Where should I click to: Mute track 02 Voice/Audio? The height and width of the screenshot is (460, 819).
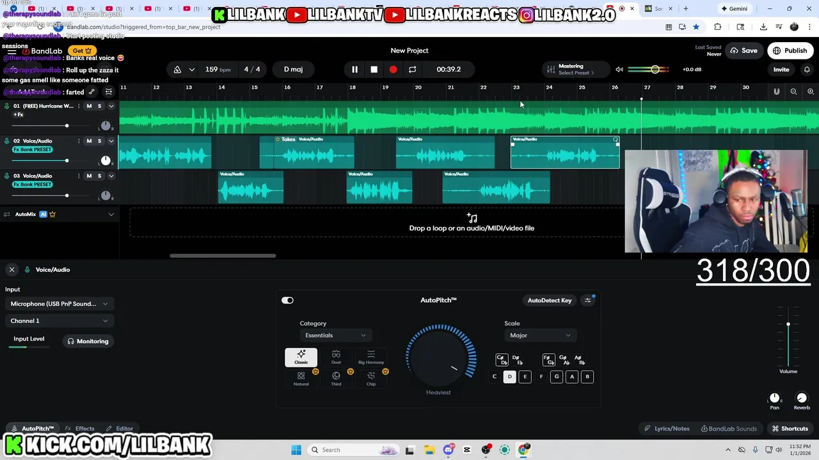point(89,141)
